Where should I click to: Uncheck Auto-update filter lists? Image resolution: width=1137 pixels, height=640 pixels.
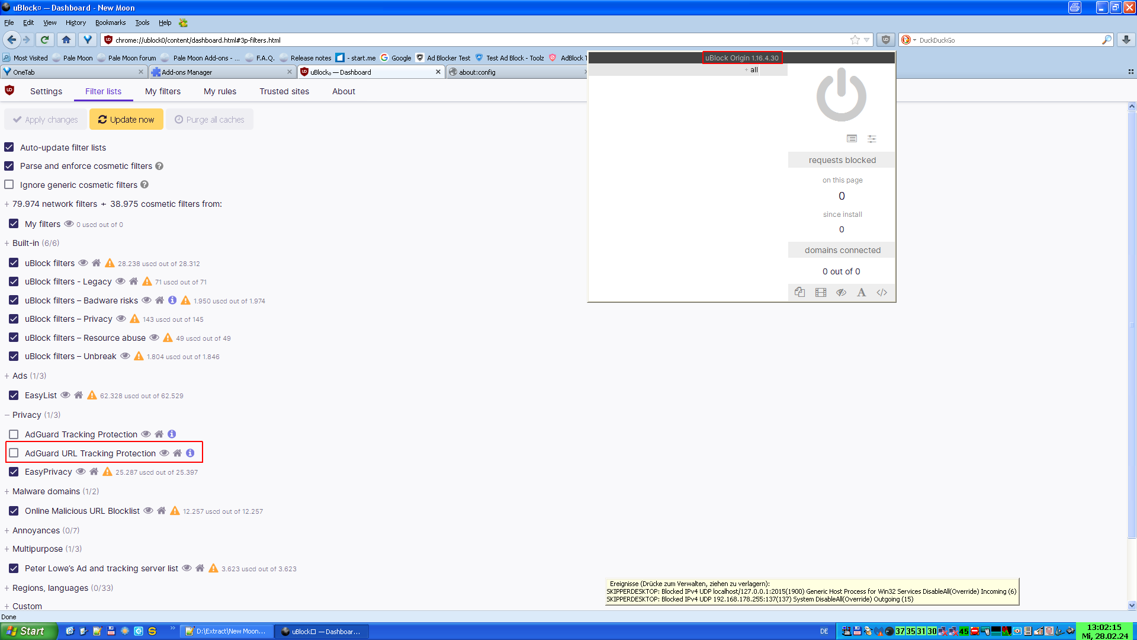point(9,147)
